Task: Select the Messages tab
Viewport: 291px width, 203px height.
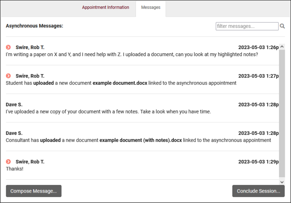Action: coord(150,7)
